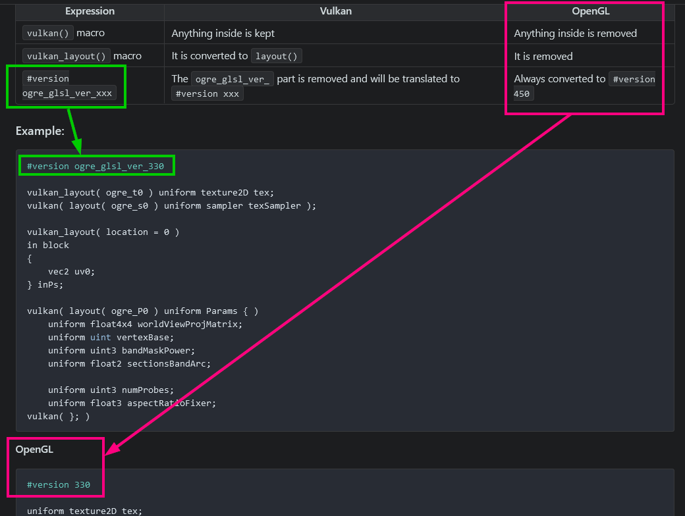Screen dimensions: 685x516
Task: Click the OpenGL column header
Action: pos(591,11)
